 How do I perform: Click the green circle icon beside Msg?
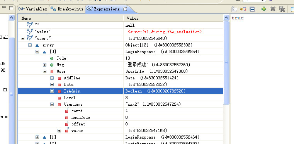tap(52, 65)
